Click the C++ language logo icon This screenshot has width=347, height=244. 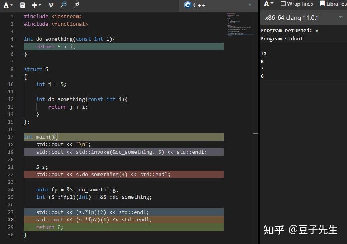tap(187, 5)
